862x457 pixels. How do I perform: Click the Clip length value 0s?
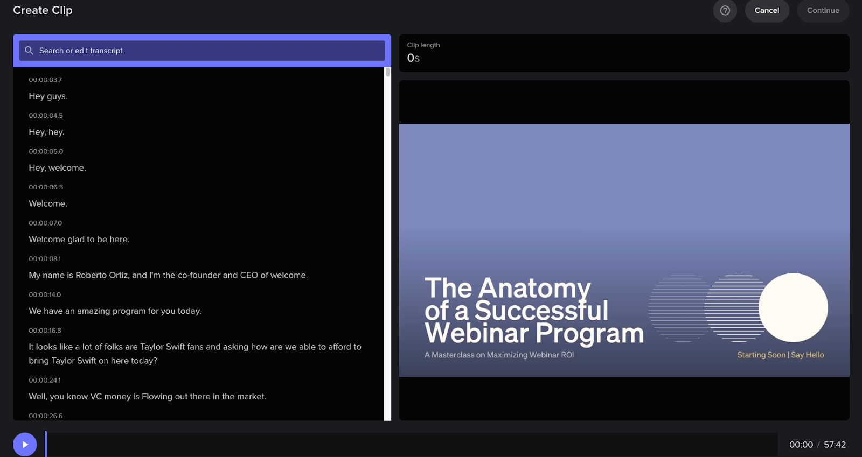[413, 58]
